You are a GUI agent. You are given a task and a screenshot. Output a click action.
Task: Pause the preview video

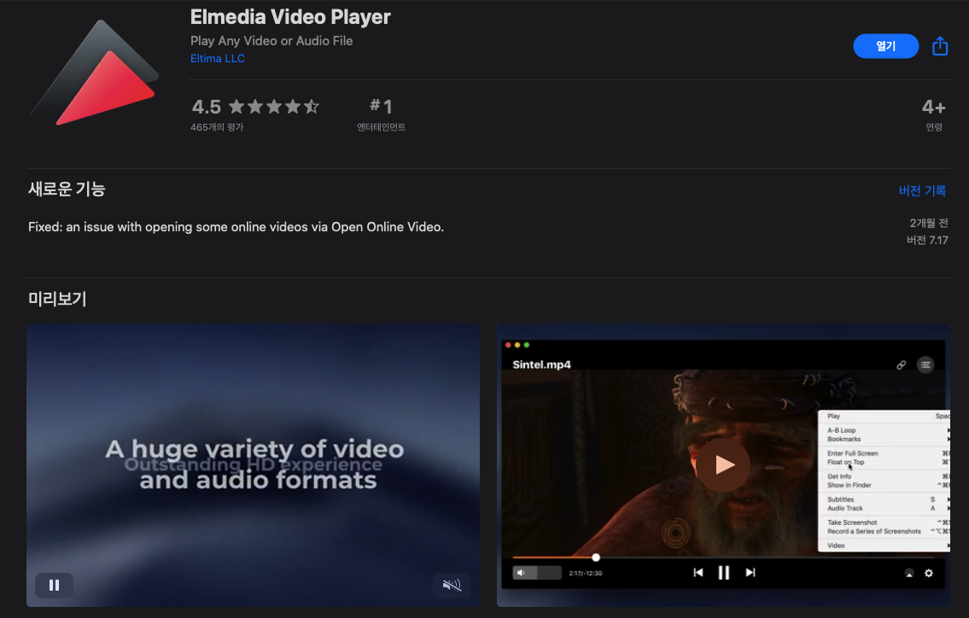pyautogui.click(x=55, y=586)
